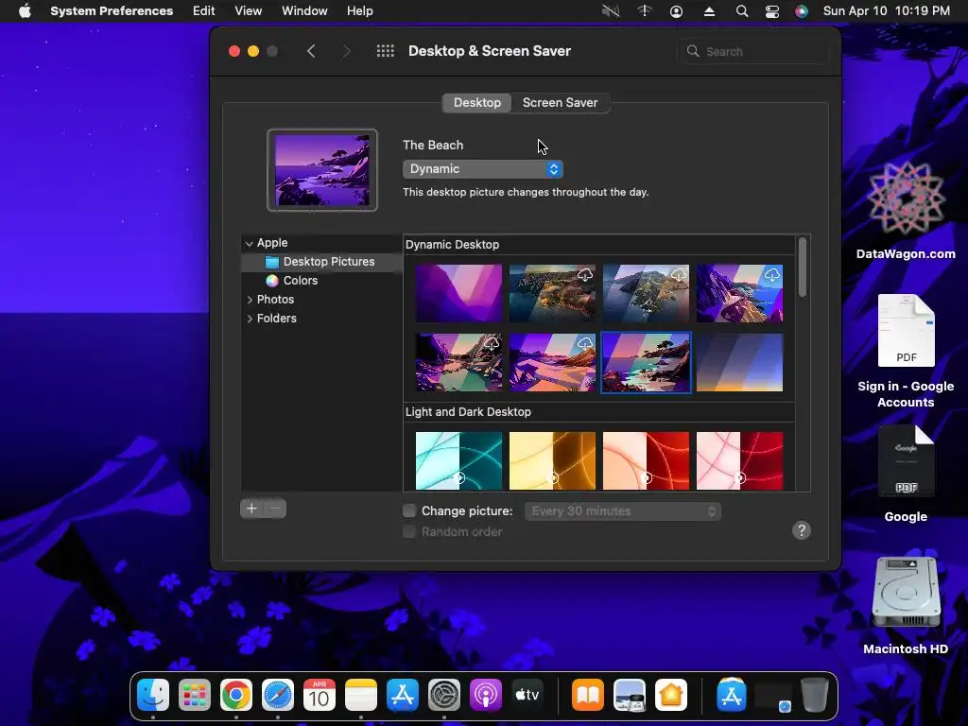Choose the purple lake valley wallpaper
The height and width of the screenshot is (726, 968).
point(458,362)
